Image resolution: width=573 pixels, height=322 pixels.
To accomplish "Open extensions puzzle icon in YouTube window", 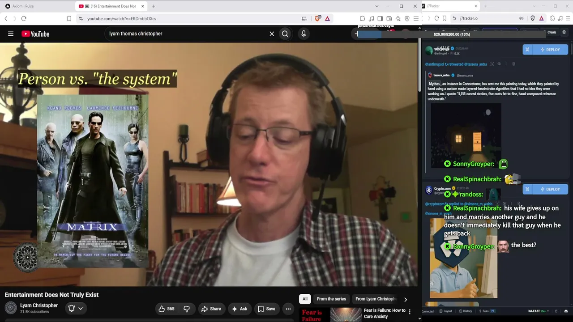I will [x=362, y=18].
